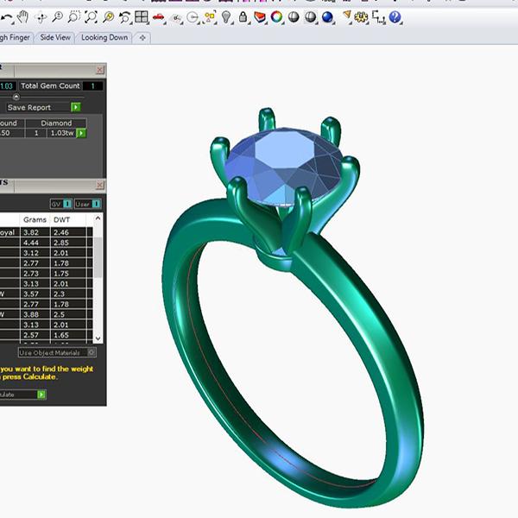Select the Rotate View tool
Screen dimensions: 518x518
(x=41, y=17)
